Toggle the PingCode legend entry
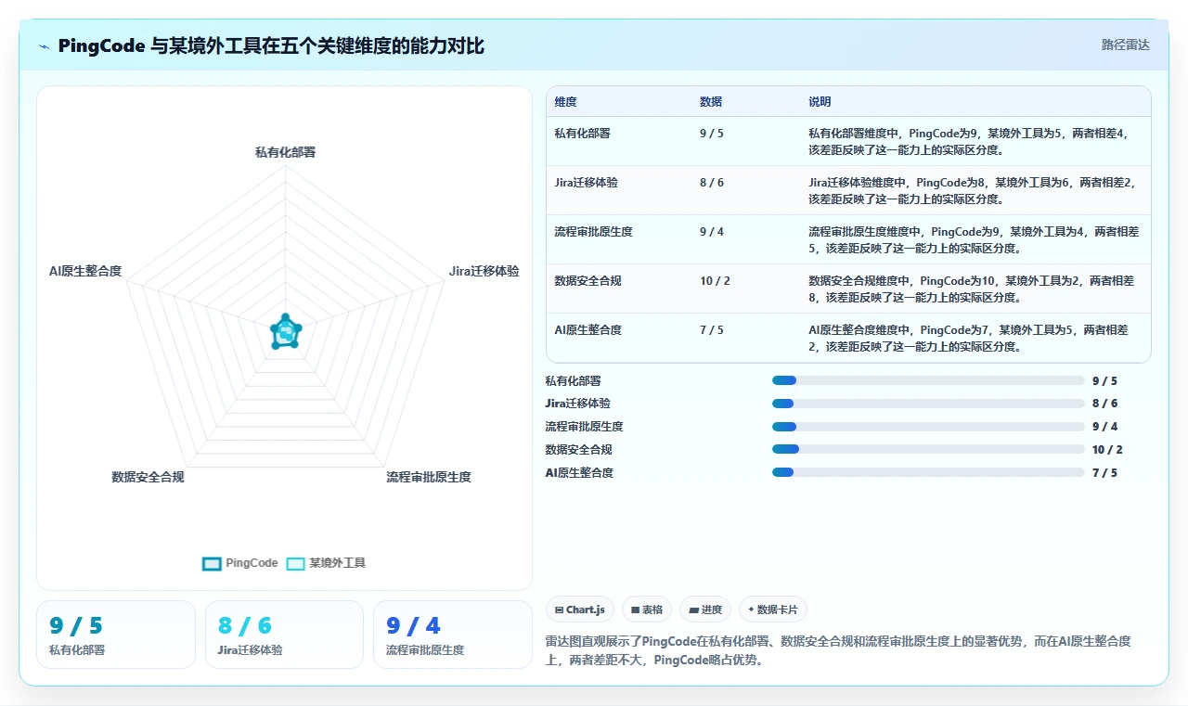The height and width of the screenshot is (706, 1188). coord(240,563)
